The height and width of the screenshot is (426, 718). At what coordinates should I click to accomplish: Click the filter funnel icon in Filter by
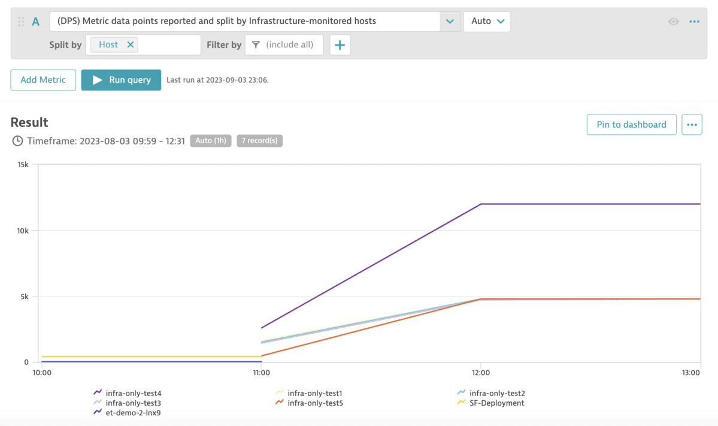click(256, 44)
